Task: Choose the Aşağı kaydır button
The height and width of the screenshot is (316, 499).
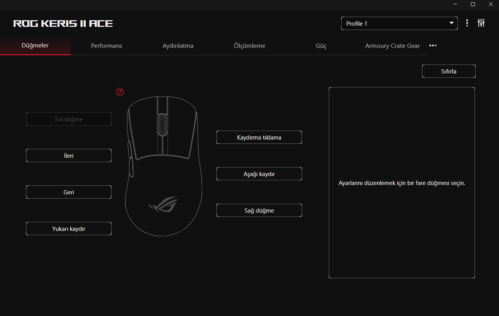Action: click(259, 174)
